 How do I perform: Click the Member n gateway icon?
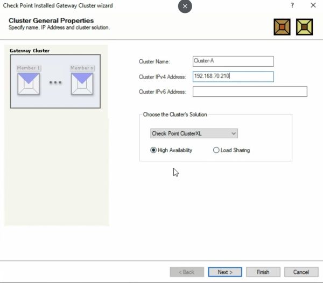[82, 84]
